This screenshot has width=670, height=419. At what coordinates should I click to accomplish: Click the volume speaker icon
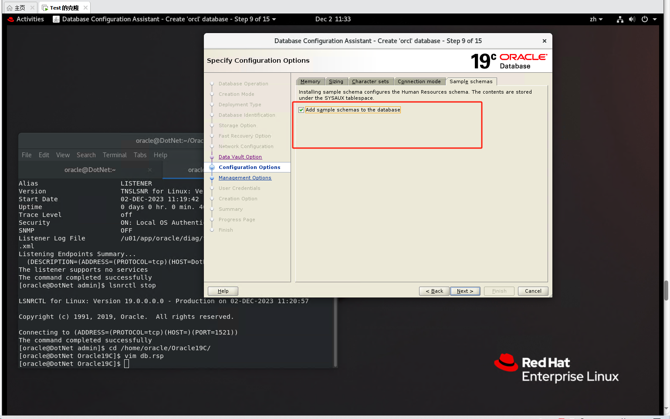[x=632, y=19]
